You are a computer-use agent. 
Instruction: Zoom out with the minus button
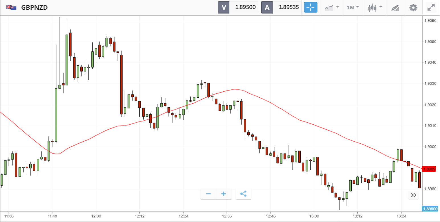[x=208, y=194]
